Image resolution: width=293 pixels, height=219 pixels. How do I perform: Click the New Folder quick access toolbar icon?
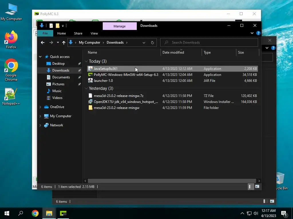coord(58,26)
